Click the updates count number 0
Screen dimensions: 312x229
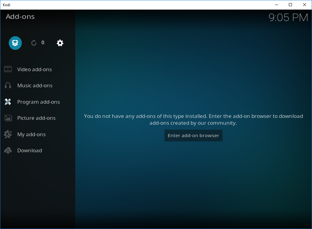[x=43, y=42]
